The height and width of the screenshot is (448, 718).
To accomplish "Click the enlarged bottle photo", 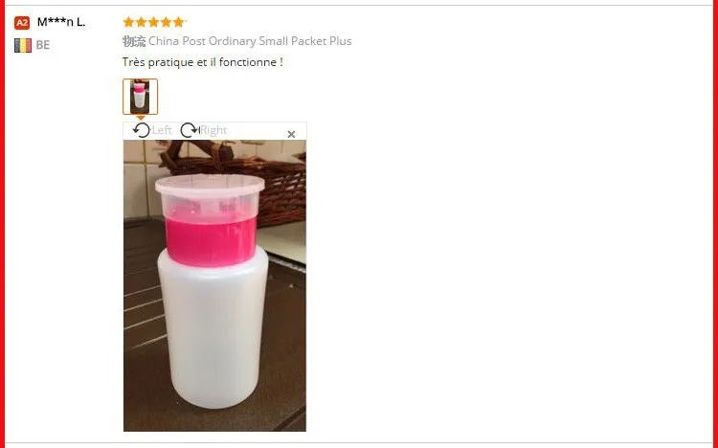I will (214, 285).
